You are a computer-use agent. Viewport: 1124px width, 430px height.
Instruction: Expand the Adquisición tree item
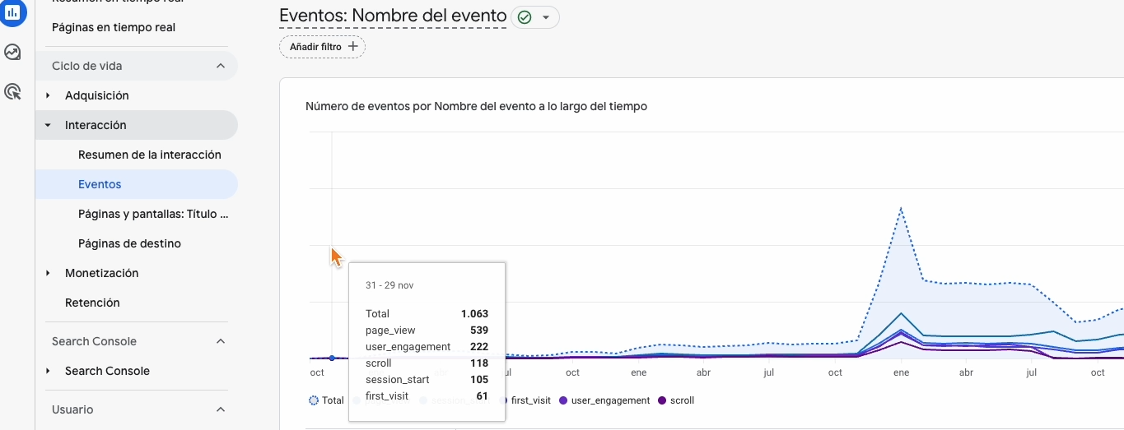pos(48,95)
